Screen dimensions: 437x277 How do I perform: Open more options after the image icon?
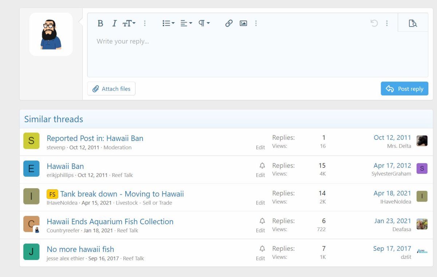point(256,23)
